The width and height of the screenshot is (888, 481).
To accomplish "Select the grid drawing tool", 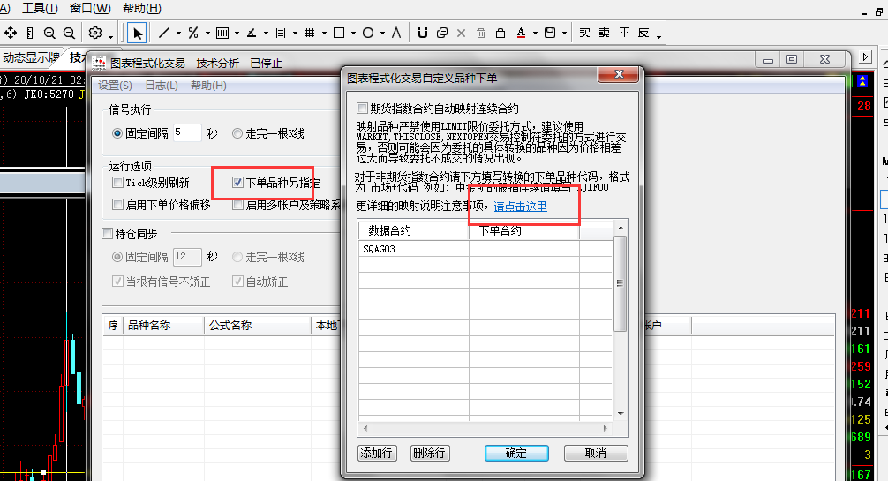I will 310,33.
